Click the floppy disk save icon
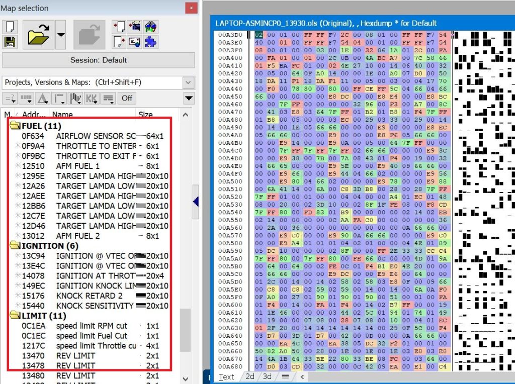515x384 pixels. 10,42
